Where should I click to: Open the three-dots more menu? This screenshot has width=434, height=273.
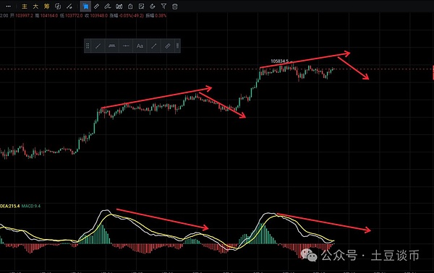click(x=8, y=6)
